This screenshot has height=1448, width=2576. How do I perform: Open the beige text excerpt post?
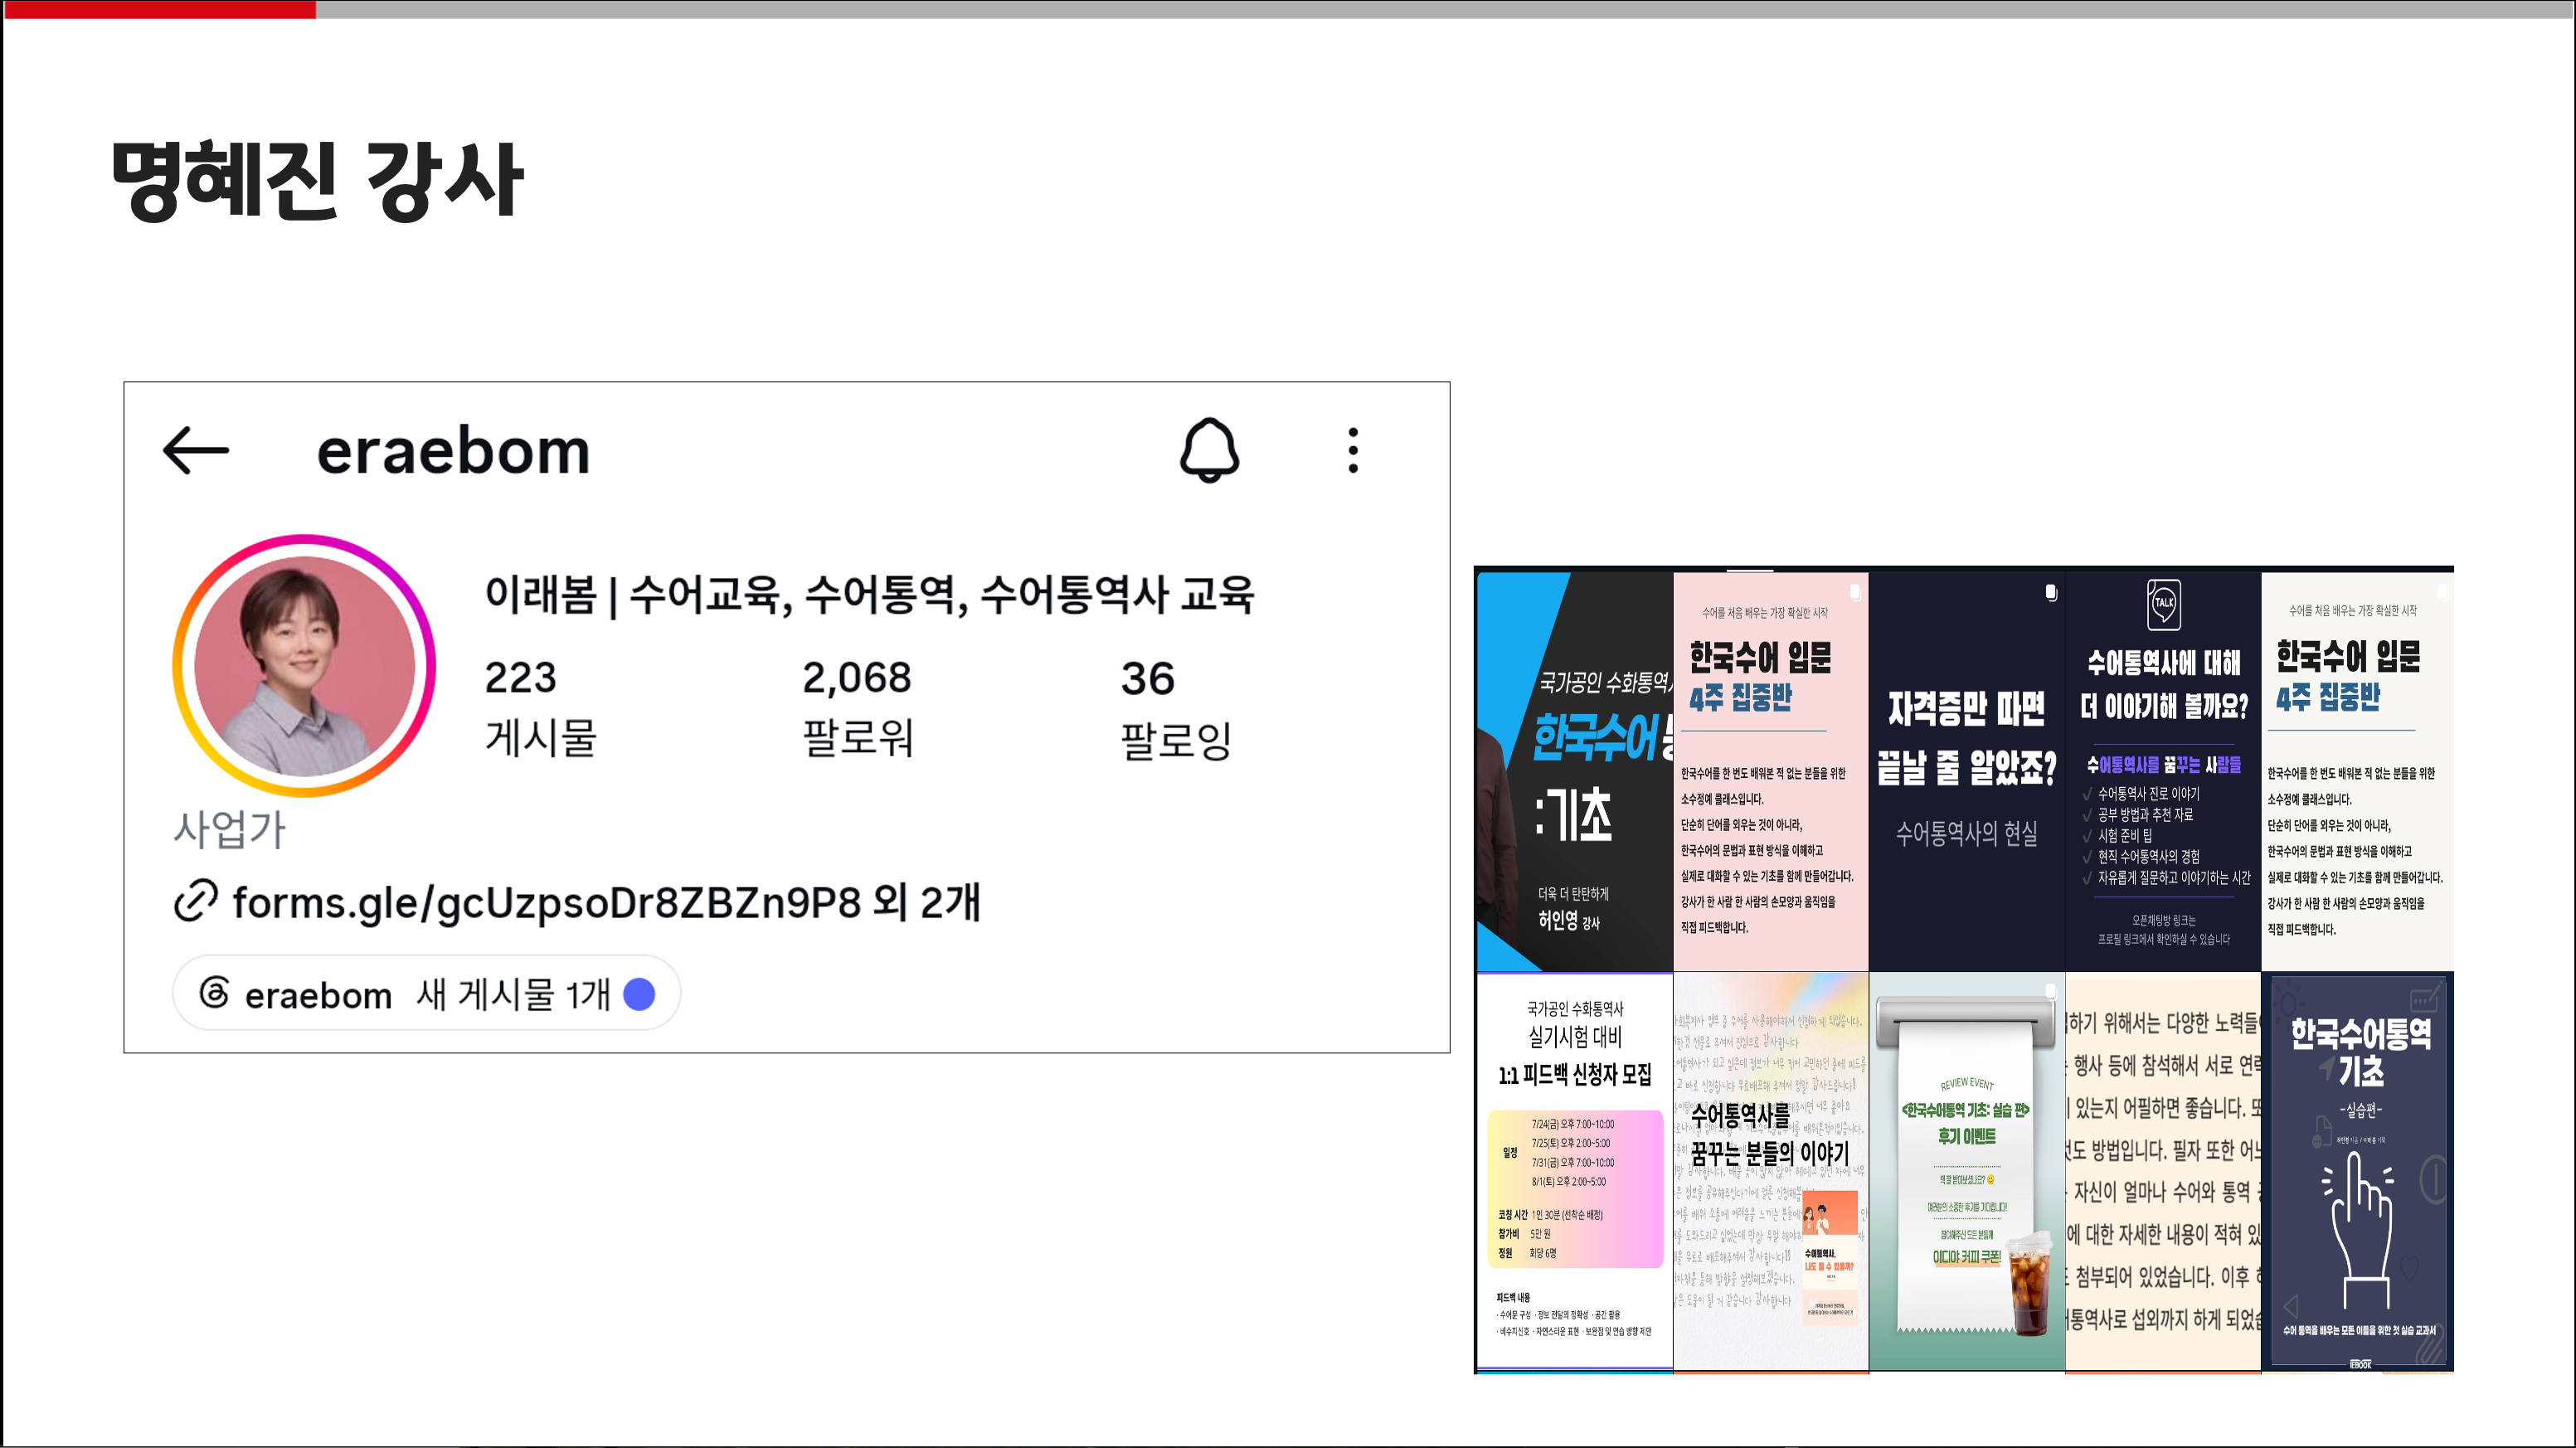point(2163,1171)
